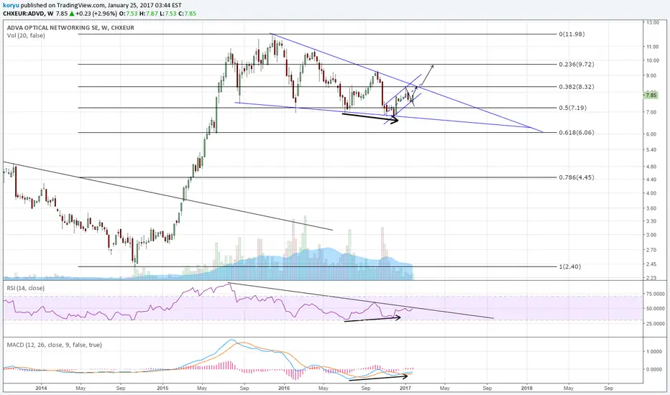670x395 pixels.
Task: Click the H:7.87 high value
Action: [148, 13]
